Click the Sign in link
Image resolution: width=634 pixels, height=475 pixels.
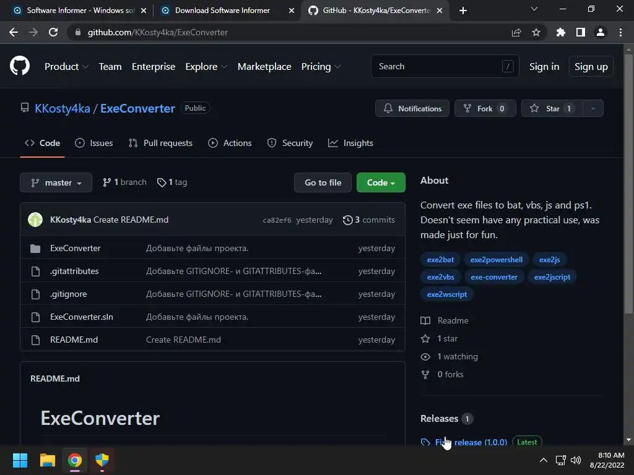pos(544,67)
